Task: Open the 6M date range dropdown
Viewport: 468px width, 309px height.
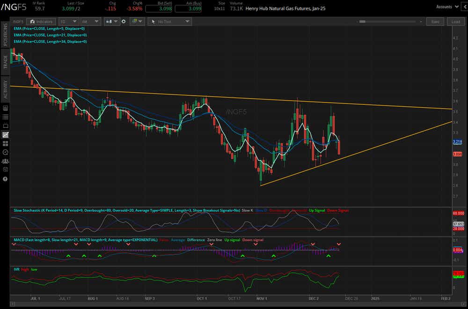Action: click(x=90, y=22)
